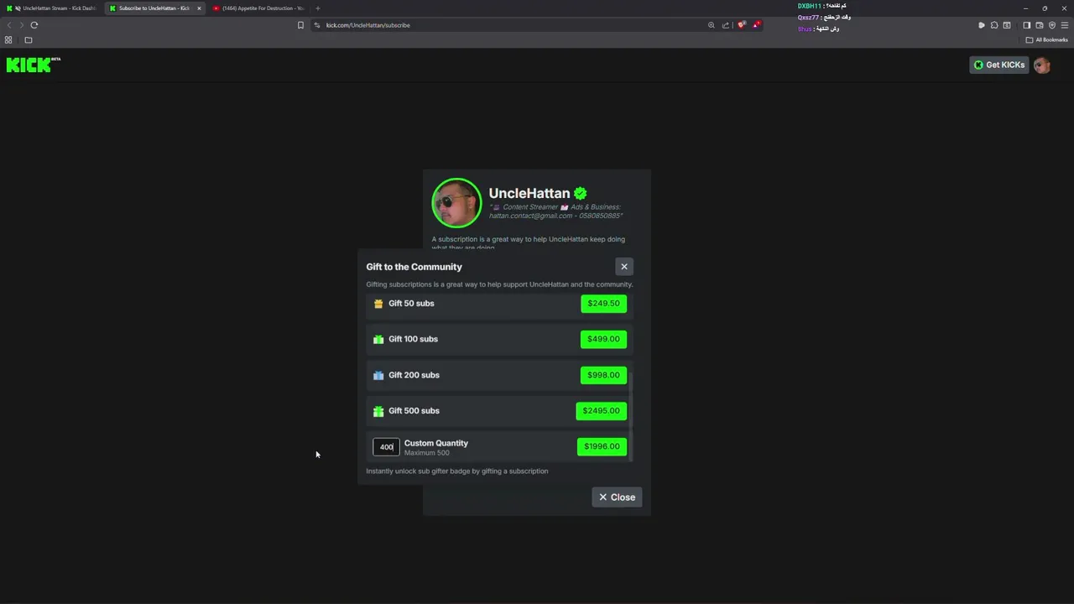The width and height of the screenshot is (1074, 604).
Task: Close the Subscribe to UncleHattan tab
Action: [x=199, y=8]
